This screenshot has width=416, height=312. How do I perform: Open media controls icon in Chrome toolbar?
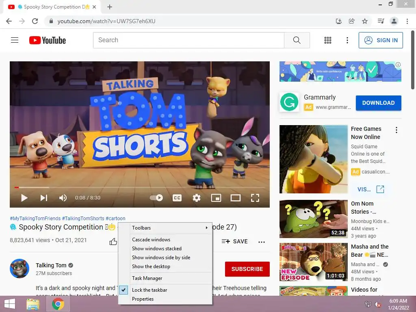pos(381,21)
